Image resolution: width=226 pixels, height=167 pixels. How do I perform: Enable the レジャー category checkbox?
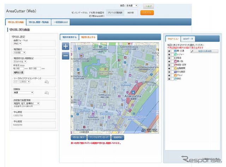click(x=172, y=54)
